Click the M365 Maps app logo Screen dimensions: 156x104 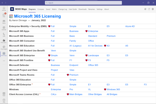tap(12, 9)
